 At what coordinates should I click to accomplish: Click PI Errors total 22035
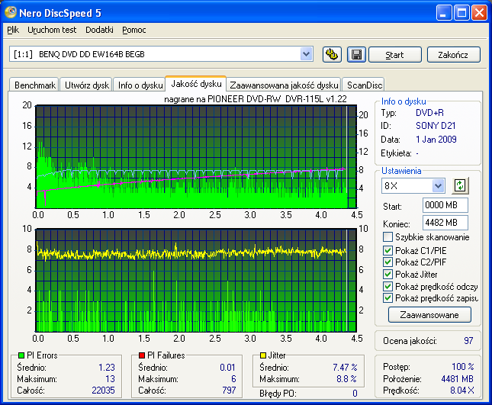pyautogui.click(x=103, y=391)
